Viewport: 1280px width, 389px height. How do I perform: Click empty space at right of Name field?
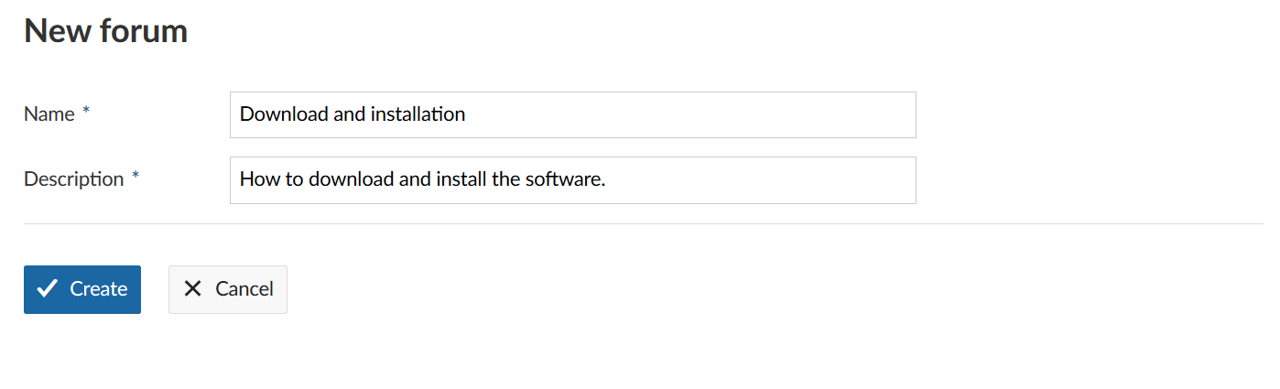coord(778,114)
